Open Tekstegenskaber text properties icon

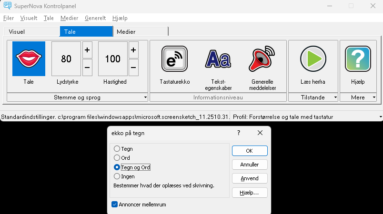pos(218,59)
